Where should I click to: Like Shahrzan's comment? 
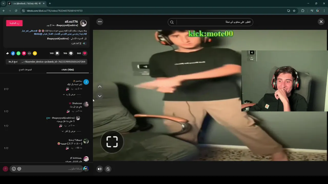point(7,111)
